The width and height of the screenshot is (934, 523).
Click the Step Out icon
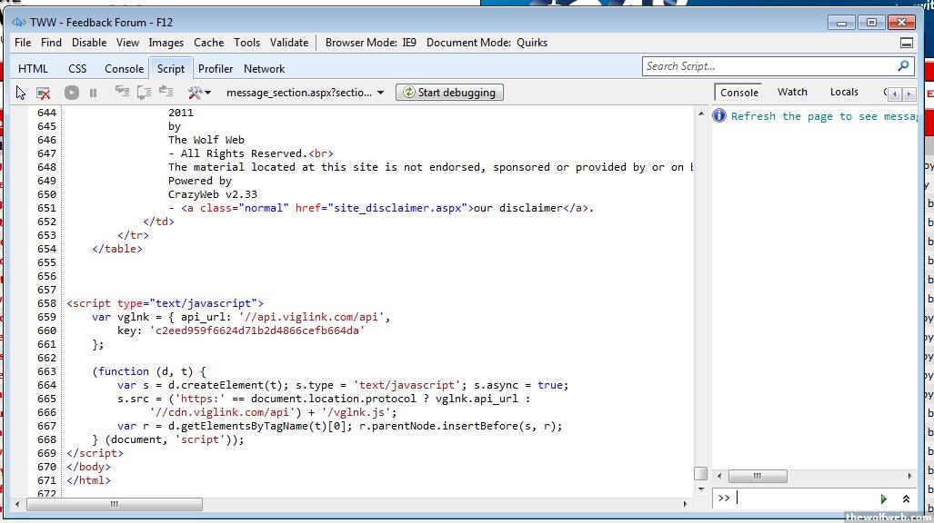pos(166,92)
